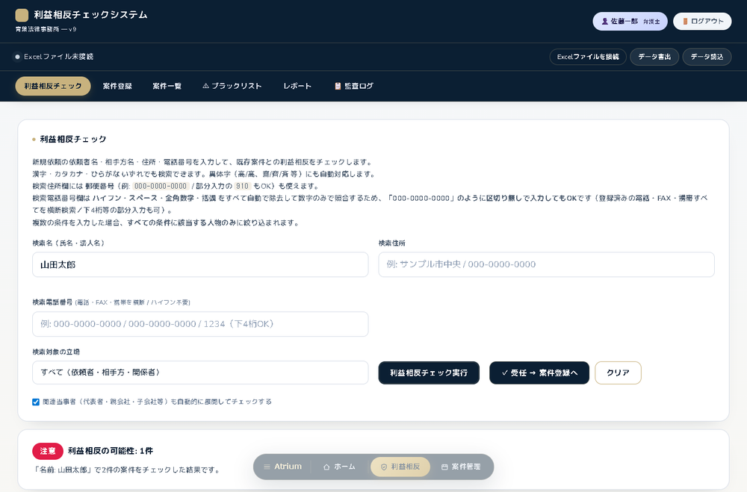Click the Excelファイル未接続 status text
Screen dimensions: 747x492
pyautogui.click(x=58, y=57)
